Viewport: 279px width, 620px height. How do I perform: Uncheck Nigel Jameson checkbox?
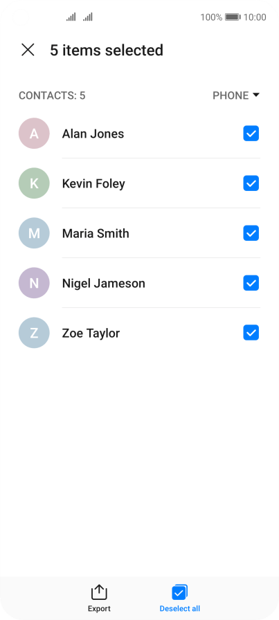251,283
